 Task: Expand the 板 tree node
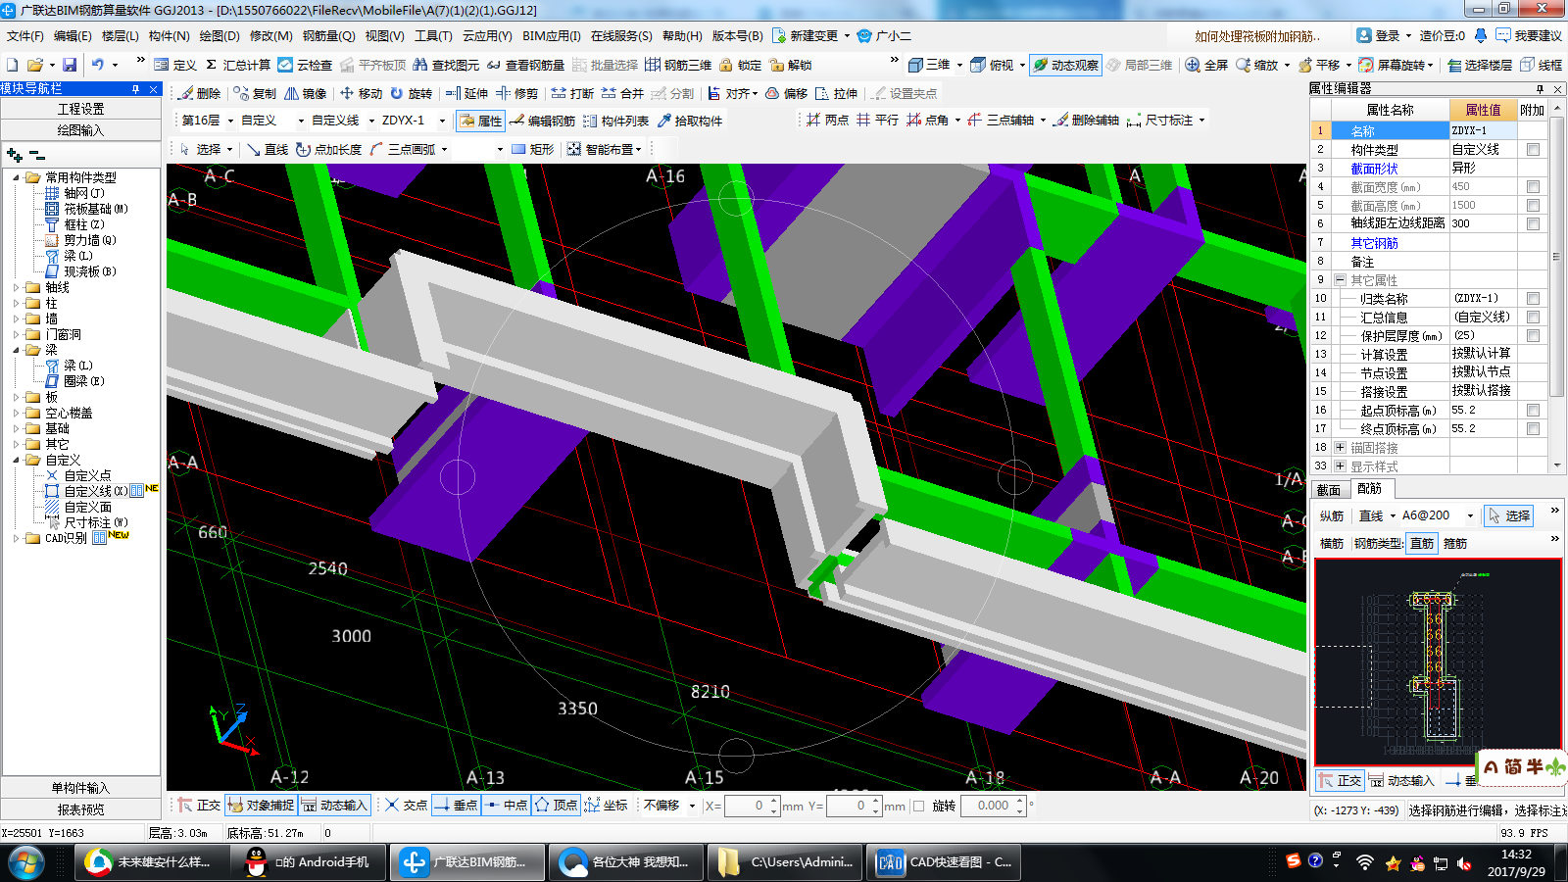tap(16, 397)
